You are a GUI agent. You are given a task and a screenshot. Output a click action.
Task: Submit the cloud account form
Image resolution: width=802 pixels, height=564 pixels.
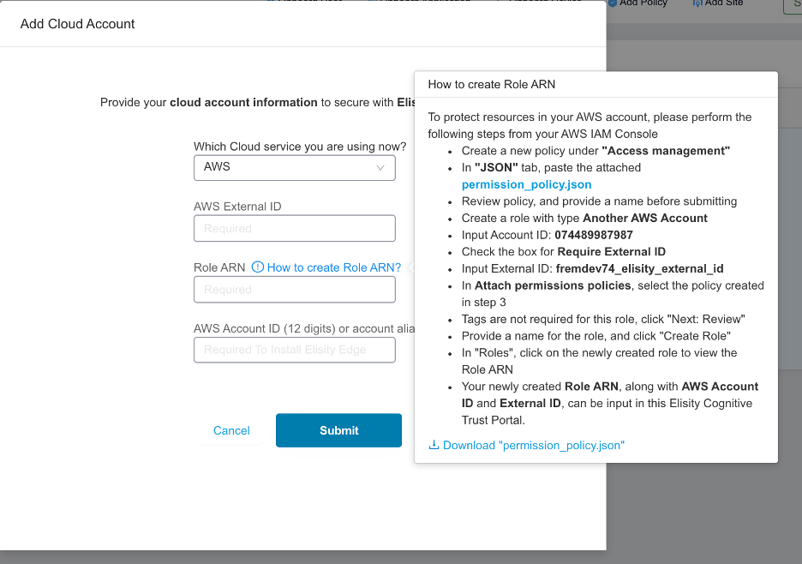[338, 430]
